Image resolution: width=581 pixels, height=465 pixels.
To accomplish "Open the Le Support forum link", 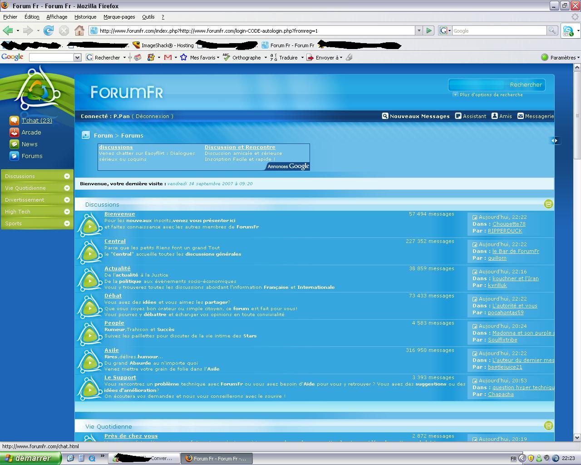I will coord(120,377).
